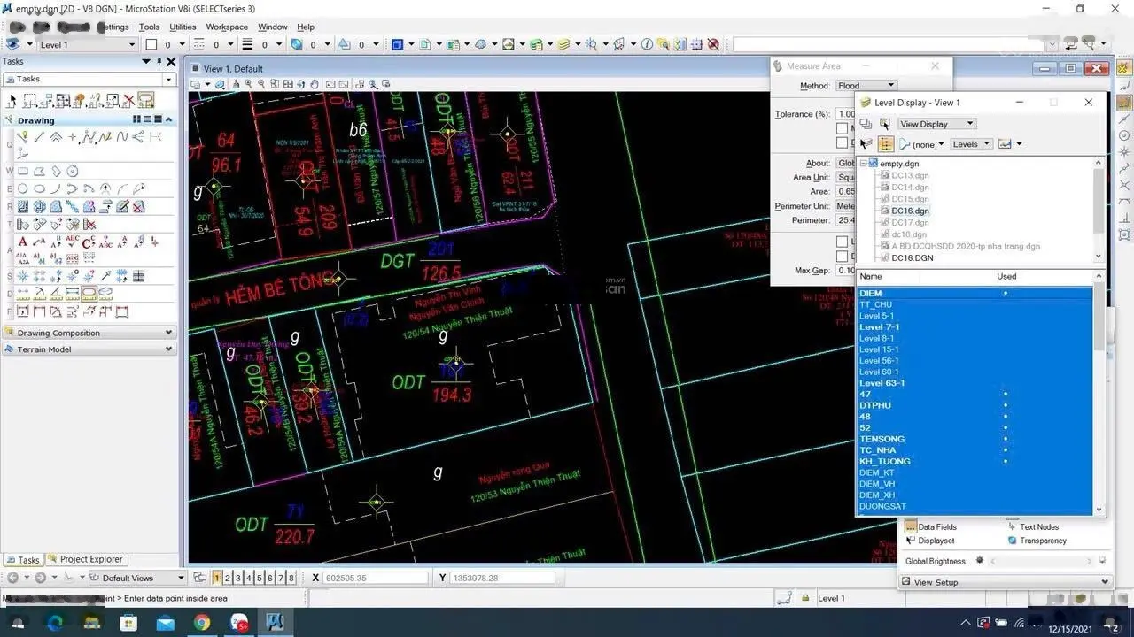Switch to the Project Explorer tab
Image resolution: width=1134 pixels, height=637 pixels.
pyautogui.click(x=86, y=559)
